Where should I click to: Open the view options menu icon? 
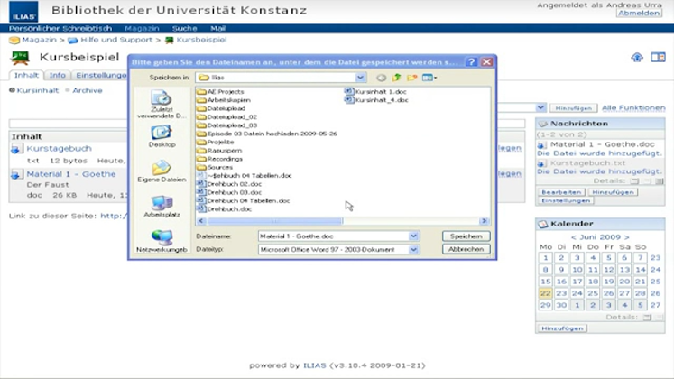[428, 78]
